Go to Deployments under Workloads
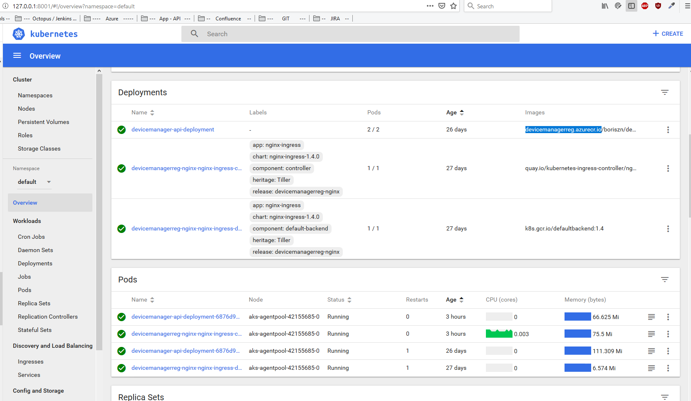Image resolution: width=691 pixels, height=401 pixels. pos(35,263)
